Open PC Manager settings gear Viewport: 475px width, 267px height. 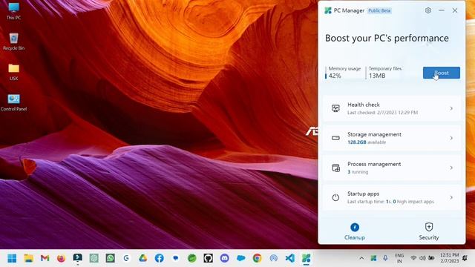(x=428, y=10)
